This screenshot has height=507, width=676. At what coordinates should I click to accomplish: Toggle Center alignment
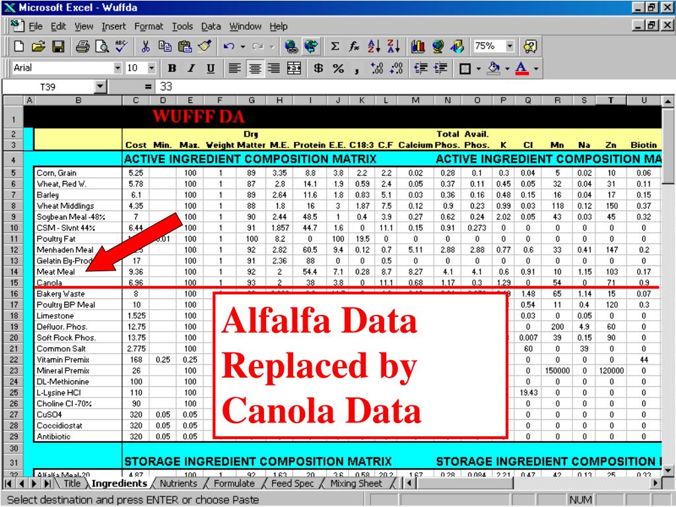click(x=255, y=68)
